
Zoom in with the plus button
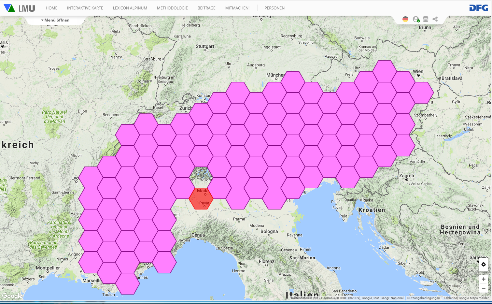[x=484, y=279]
